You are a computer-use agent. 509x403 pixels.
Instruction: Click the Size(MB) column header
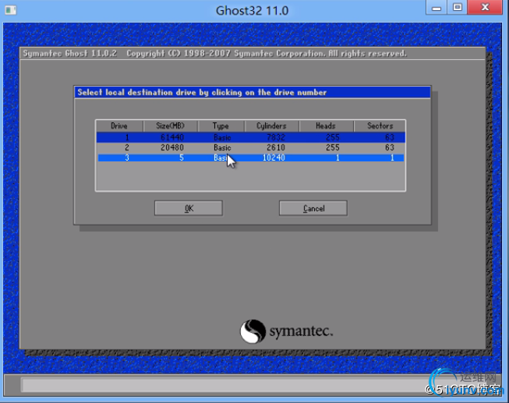[171, 126]
